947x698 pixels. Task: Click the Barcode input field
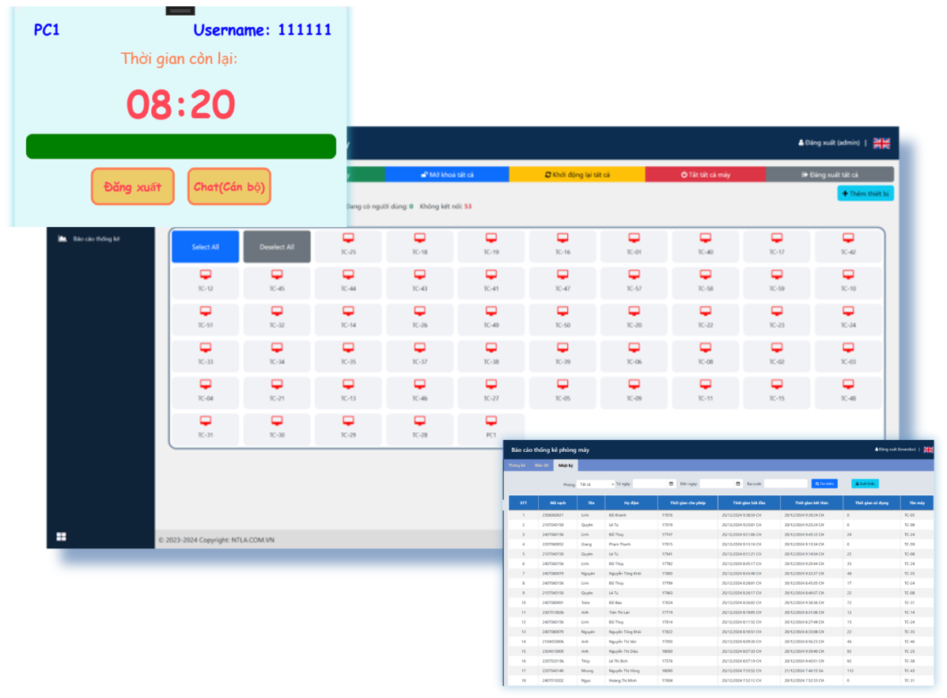click(x=785, y=484)
